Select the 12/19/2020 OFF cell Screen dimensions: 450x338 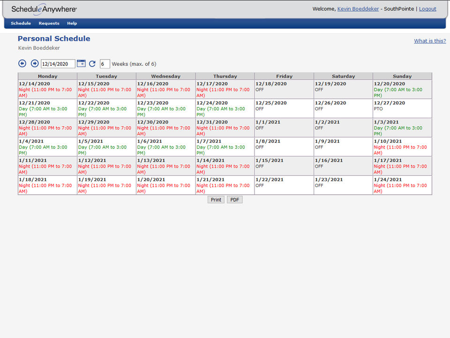click(x=343, y=89)
